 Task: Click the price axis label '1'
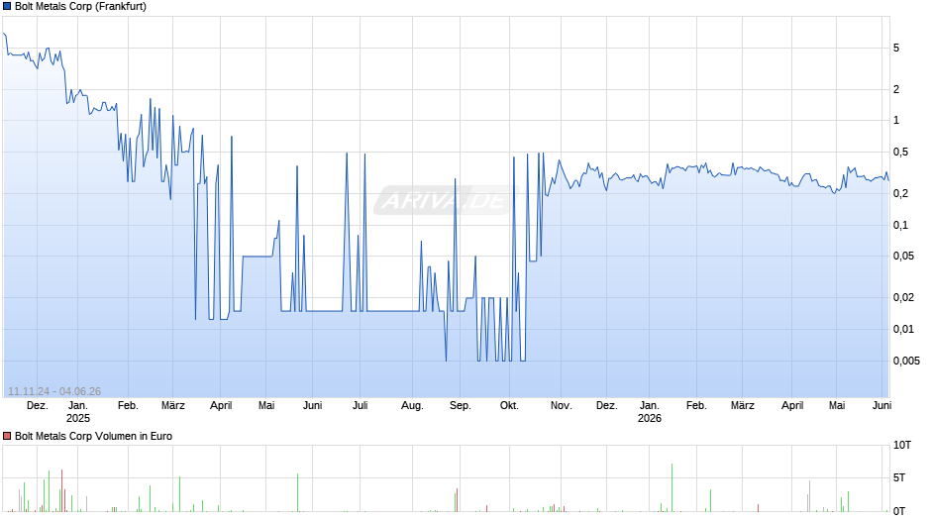[x=896, y=121]
